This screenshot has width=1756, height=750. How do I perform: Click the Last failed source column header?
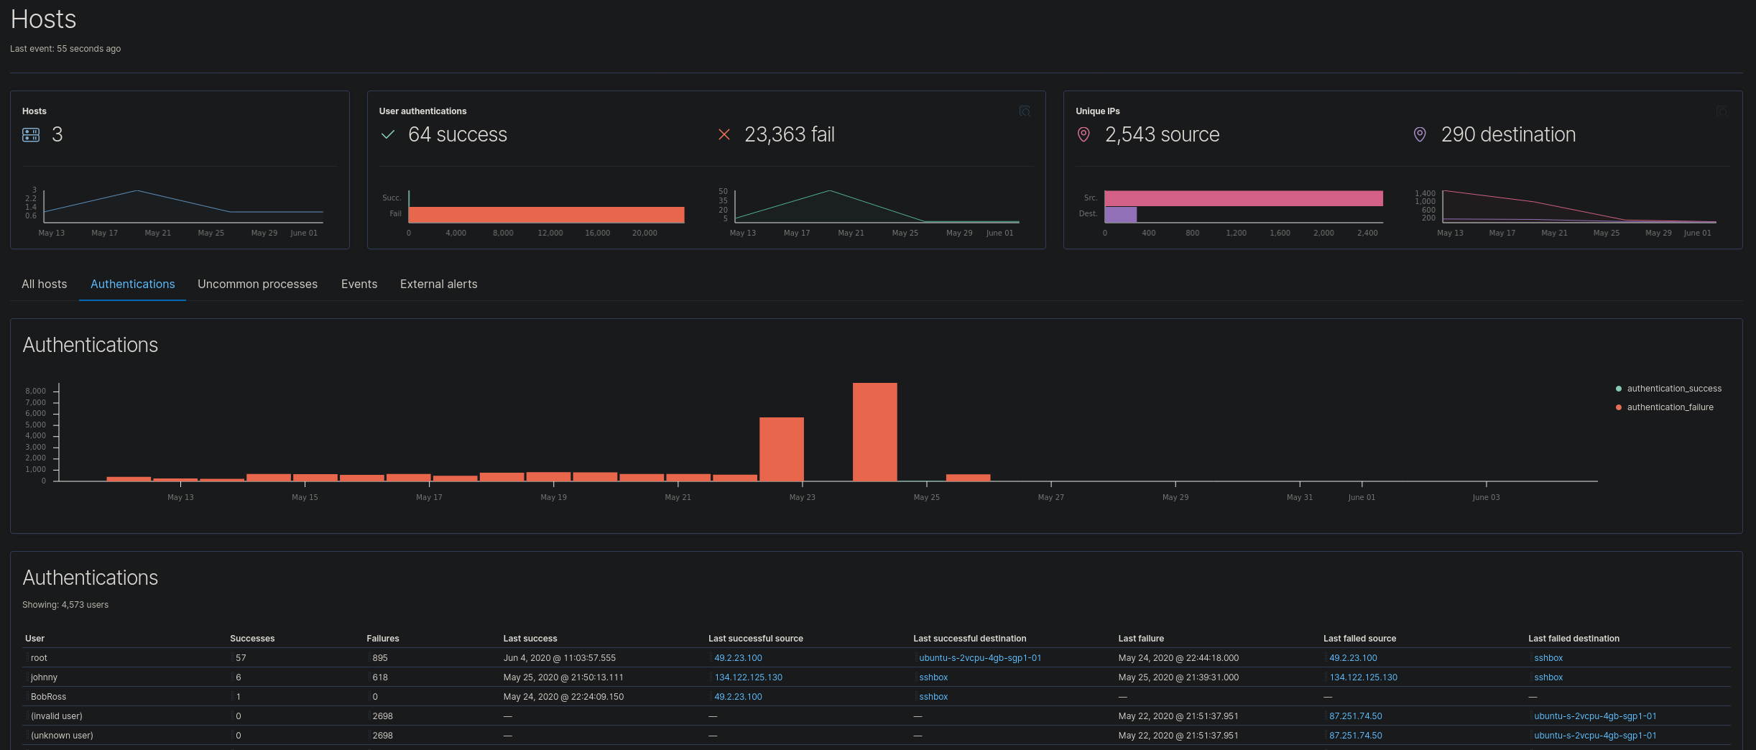[x=1359, y=639]
